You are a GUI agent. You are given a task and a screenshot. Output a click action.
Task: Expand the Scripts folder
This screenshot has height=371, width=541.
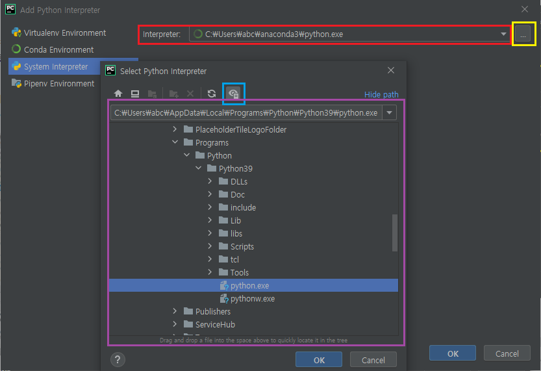210,246
